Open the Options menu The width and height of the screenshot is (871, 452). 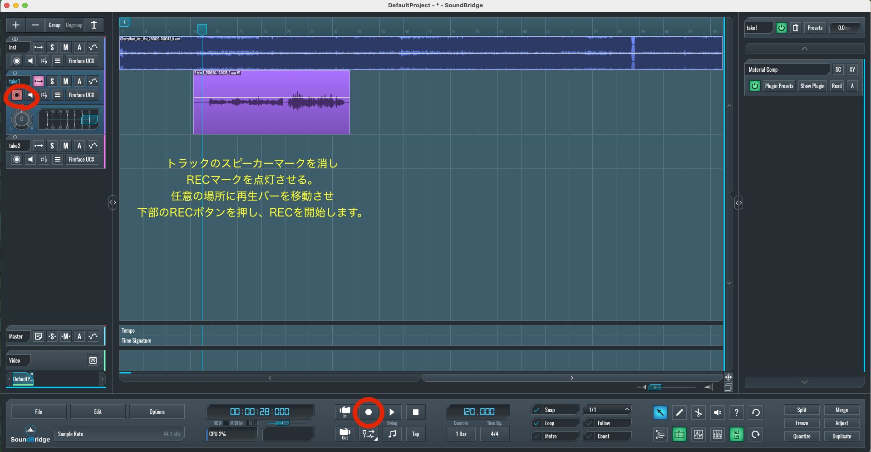coord(157,412)
